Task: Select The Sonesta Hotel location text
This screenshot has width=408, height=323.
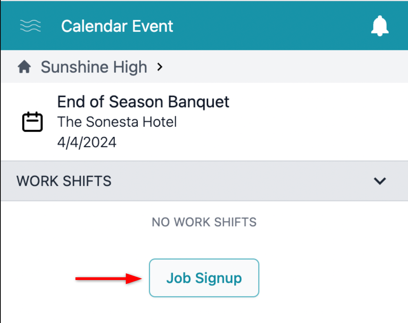Action: [x=117, y=122]
